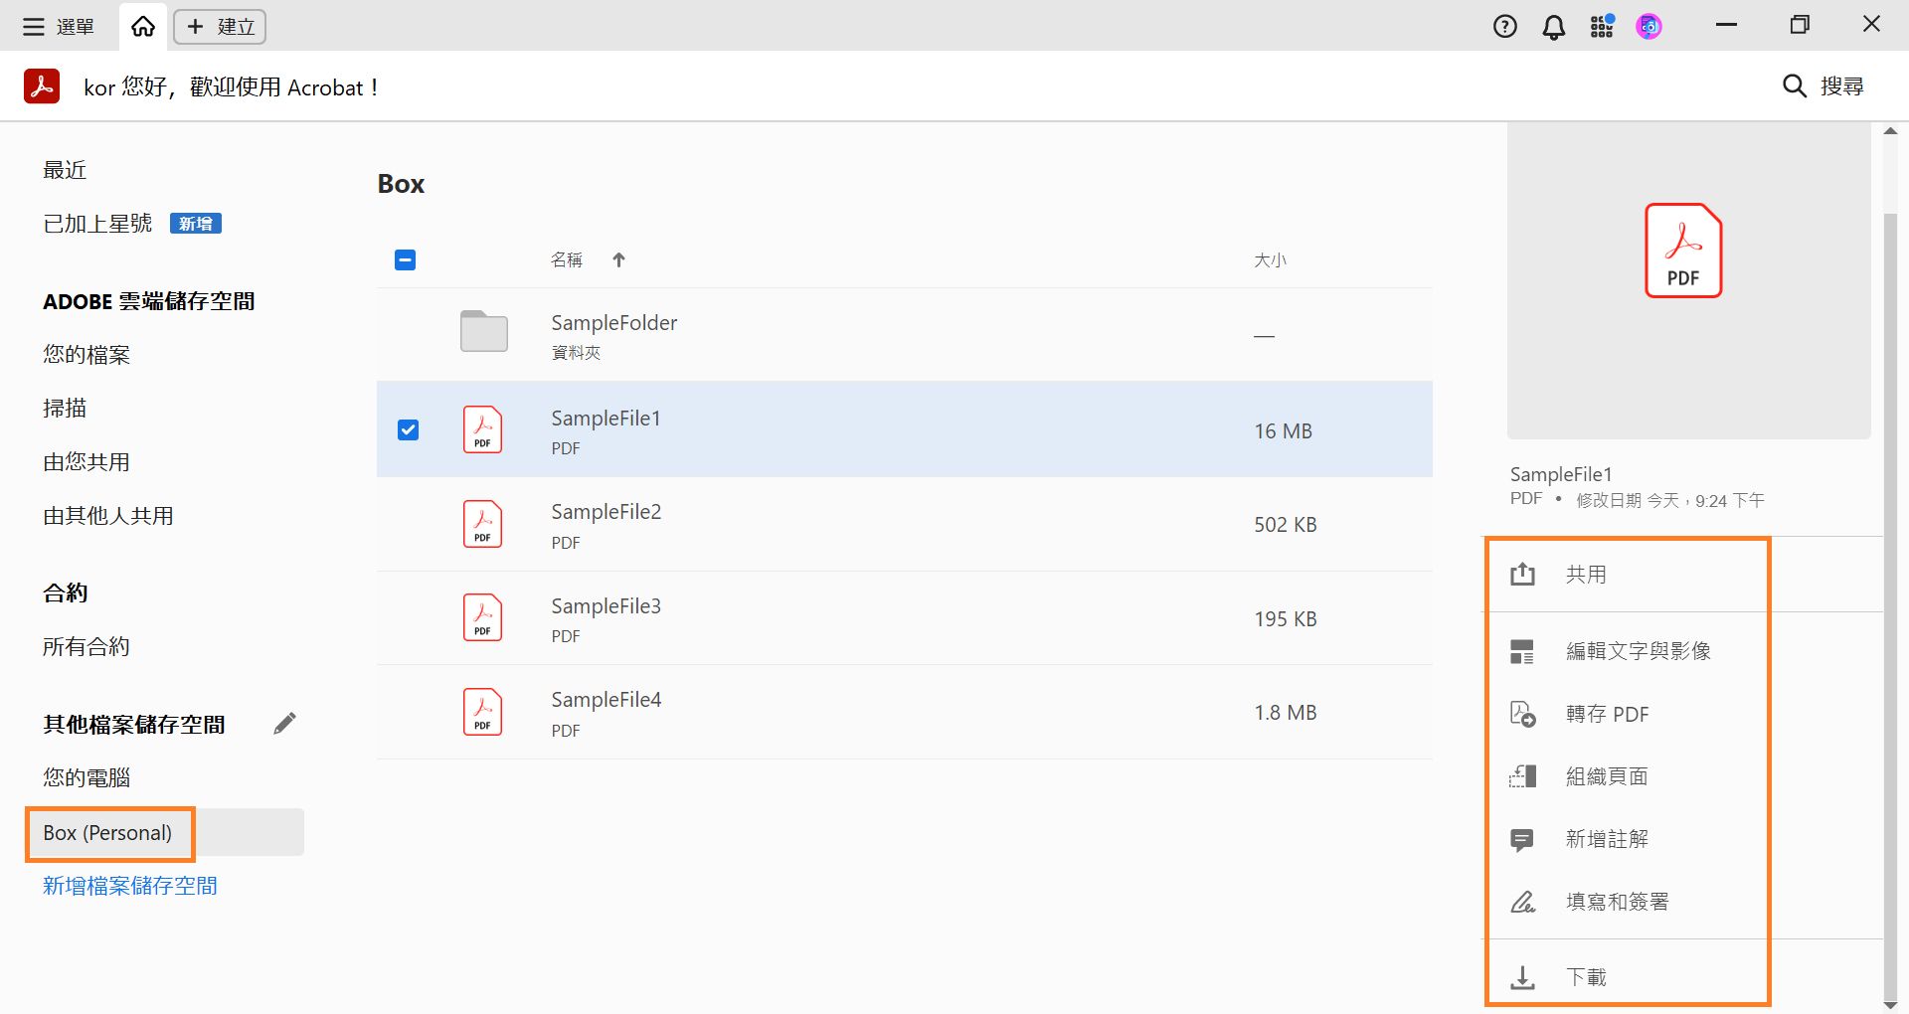
Task: Click the right panel vertical scrollbar
Action: (1890, 596)
